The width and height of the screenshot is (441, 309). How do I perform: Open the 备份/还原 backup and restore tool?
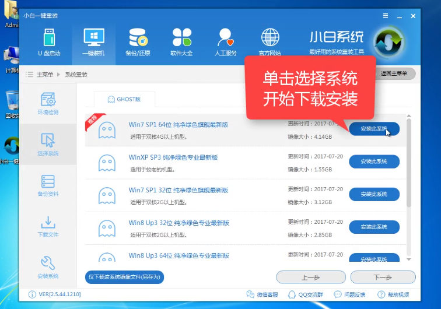138,42
